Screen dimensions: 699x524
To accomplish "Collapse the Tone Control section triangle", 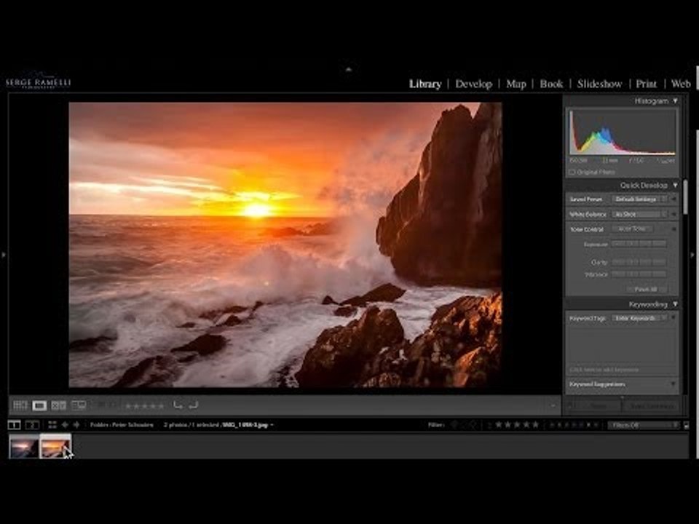I will 674,229.
